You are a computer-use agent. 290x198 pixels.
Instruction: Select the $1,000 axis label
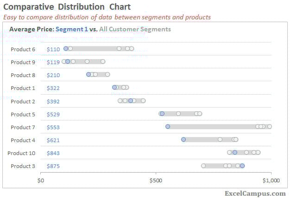[270, 180]
